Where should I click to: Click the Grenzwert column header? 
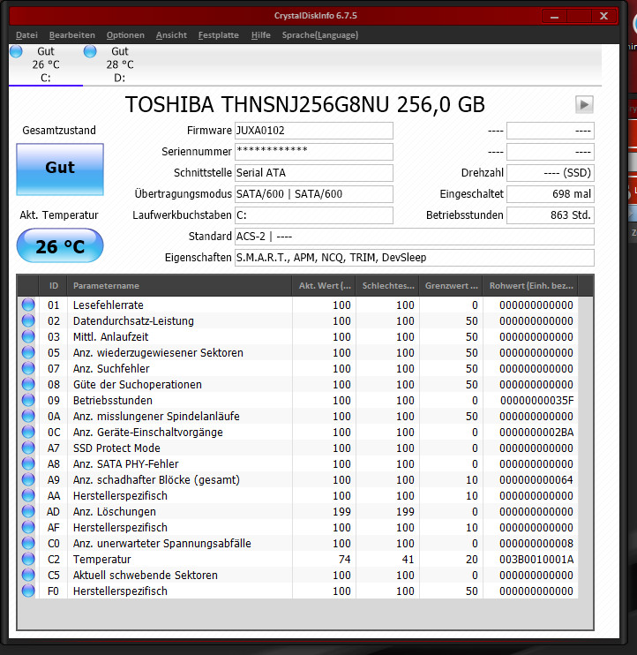(x=451, y=286)
